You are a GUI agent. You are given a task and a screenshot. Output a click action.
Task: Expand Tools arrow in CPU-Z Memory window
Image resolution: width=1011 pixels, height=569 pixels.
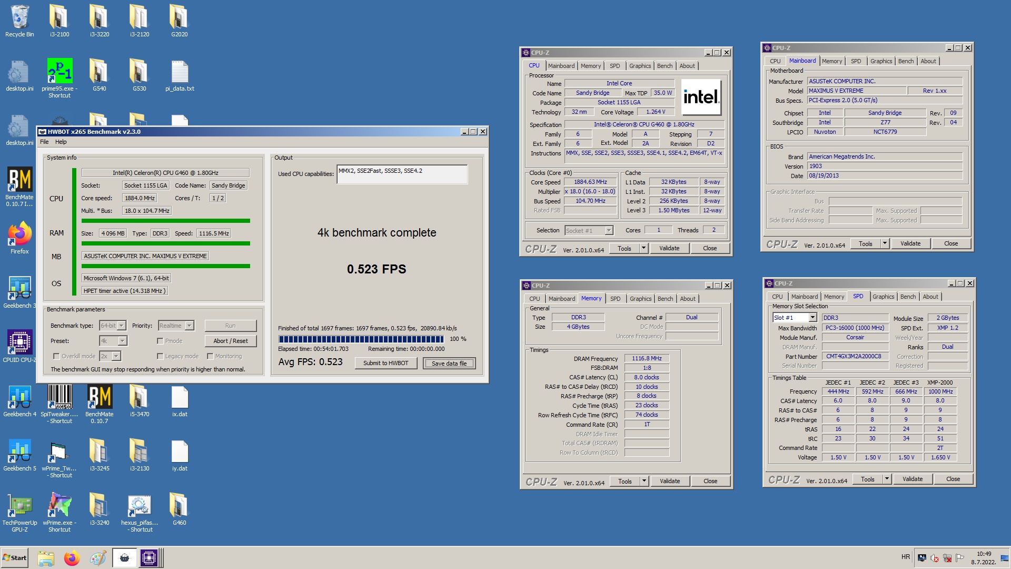click(x=644, y=481)
